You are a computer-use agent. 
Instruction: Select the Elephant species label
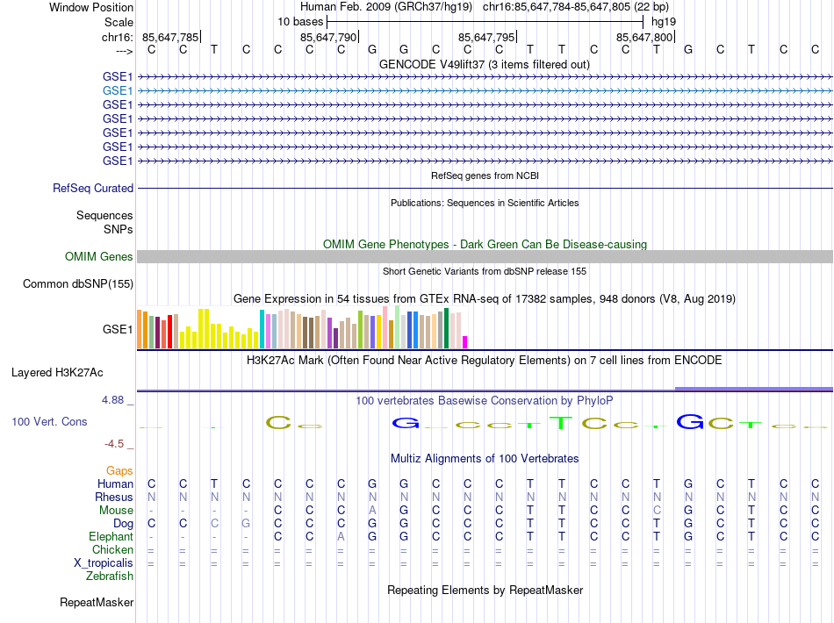111,537
